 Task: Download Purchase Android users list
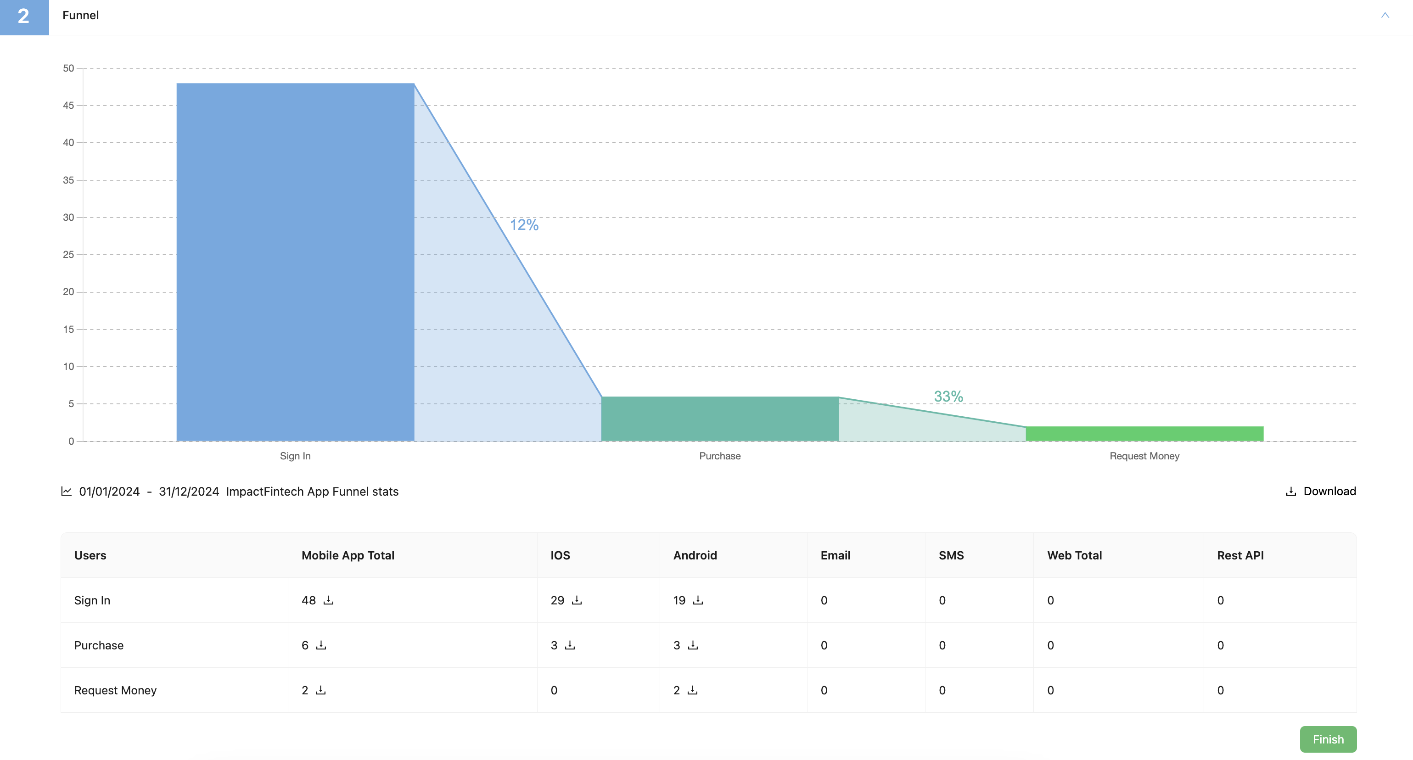693,645
